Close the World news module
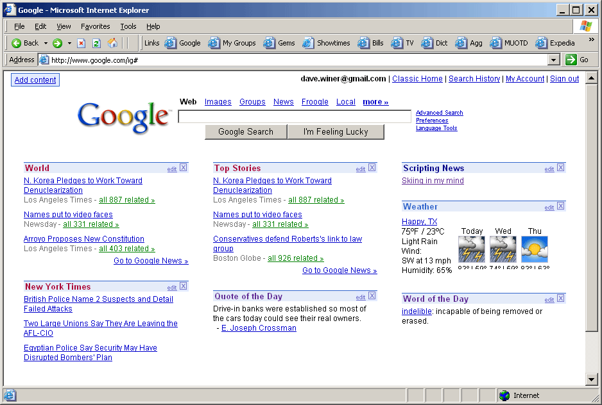Viewport: 602px width, 405px height. (183, 168)
